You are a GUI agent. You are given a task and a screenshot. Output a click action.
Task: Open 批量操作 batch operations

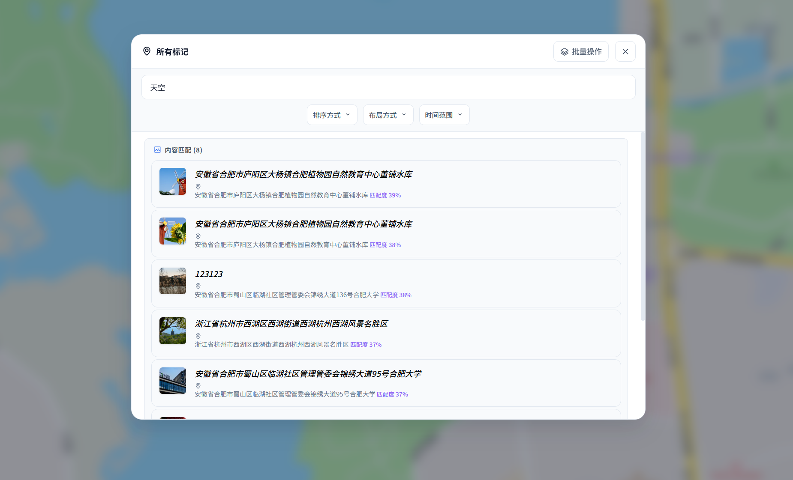click(x=581, y=51)
